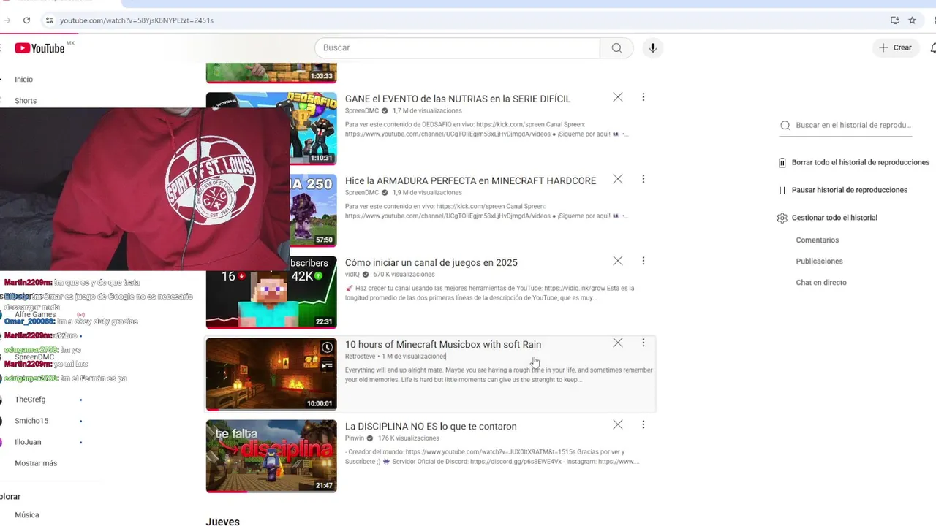The width and height of the screenshot is (936, 526).
Task: Open options menu for Minecraft Musicbox video
Action: (643, 343)
